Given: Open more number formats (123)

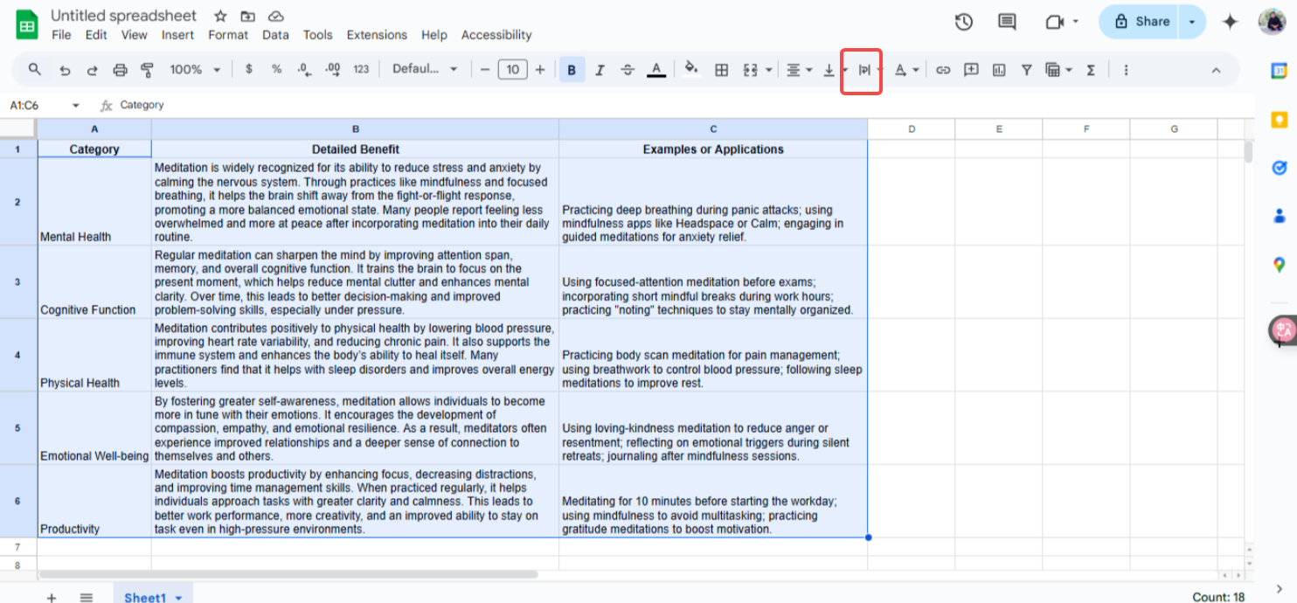Looking at the screenshot, I should 361,70.
